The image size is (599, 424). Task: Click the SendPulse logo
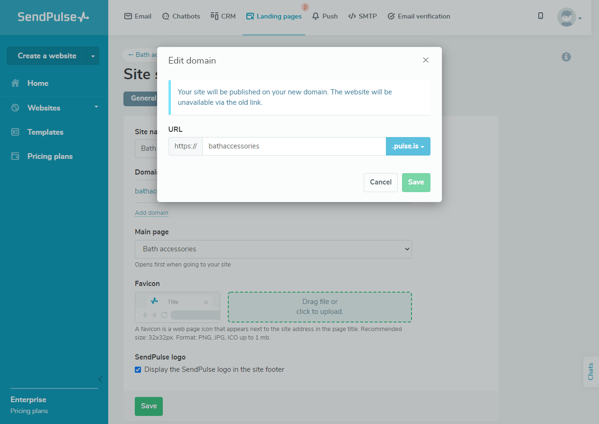[x=54, y=17]
